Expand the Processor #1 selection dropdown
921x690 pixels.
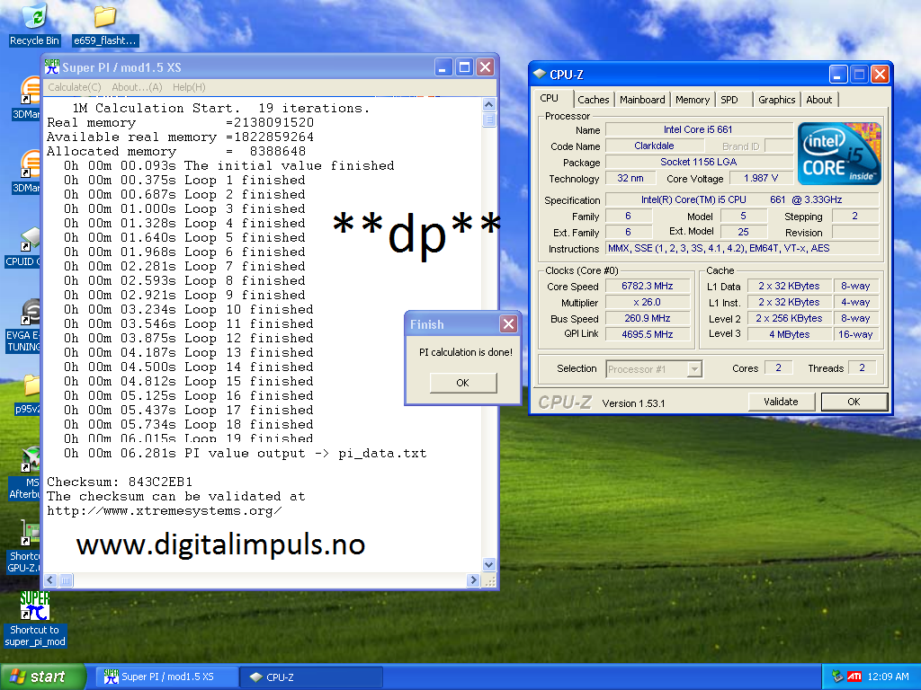[695, 369]
